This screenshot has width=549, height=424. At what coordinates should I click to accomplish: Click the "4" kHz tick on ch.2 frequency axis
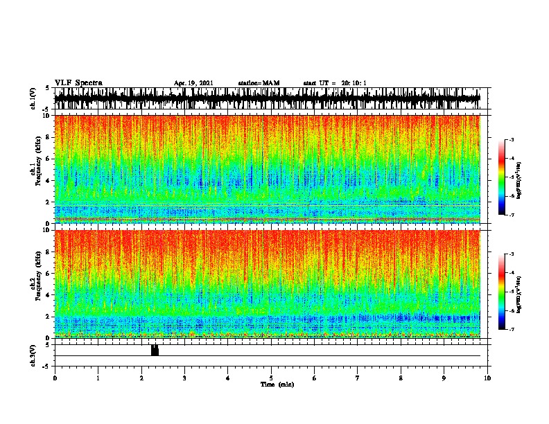pos(48,295)
